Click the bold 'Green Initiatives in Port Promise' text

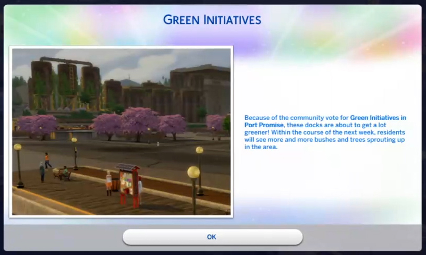pos(325,122)
